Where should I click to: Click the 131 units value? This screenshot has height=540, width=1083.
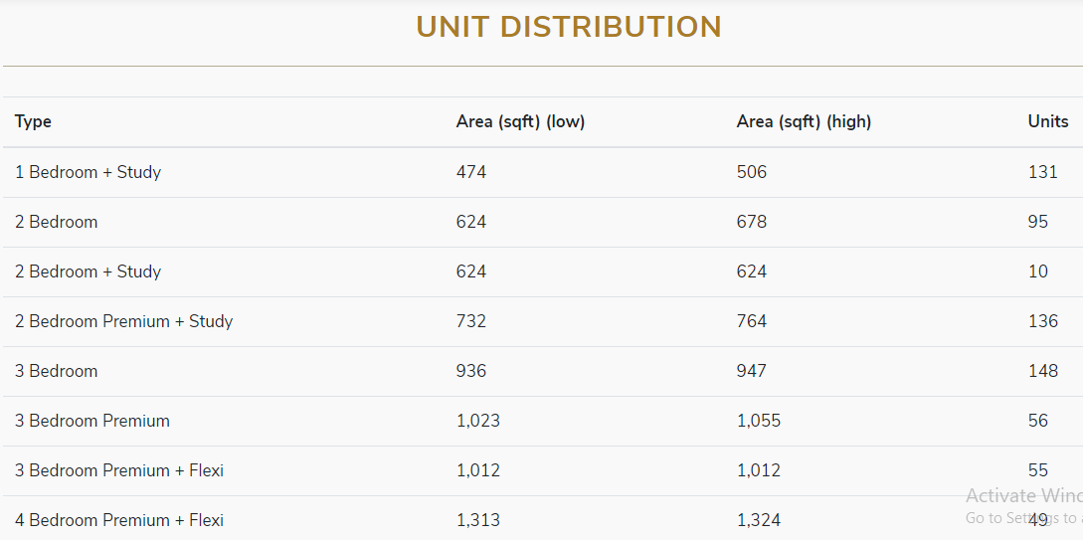1042,172
